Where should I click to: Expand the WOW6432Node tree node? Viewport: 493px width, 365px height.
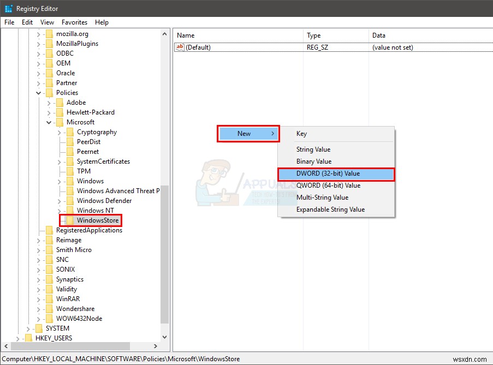pos(38,319)
